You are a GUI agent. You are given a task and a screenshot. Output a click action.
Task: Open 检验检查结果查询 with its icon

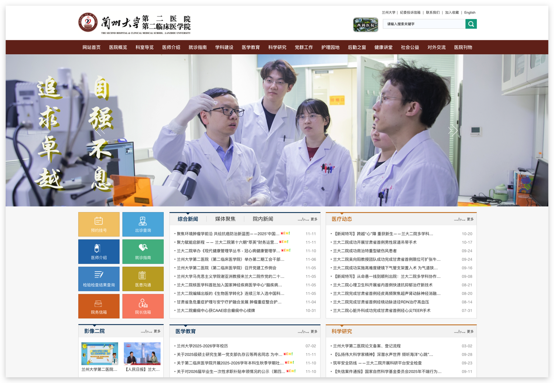click(99, 279)
